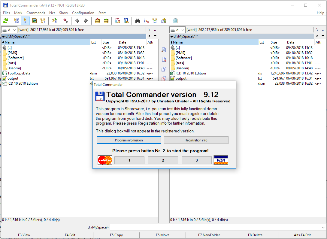Click the Edit icon in the middle bar
The height and width of the screenshot is (239, 327).
pyautogui.click(x=164, y=59)
